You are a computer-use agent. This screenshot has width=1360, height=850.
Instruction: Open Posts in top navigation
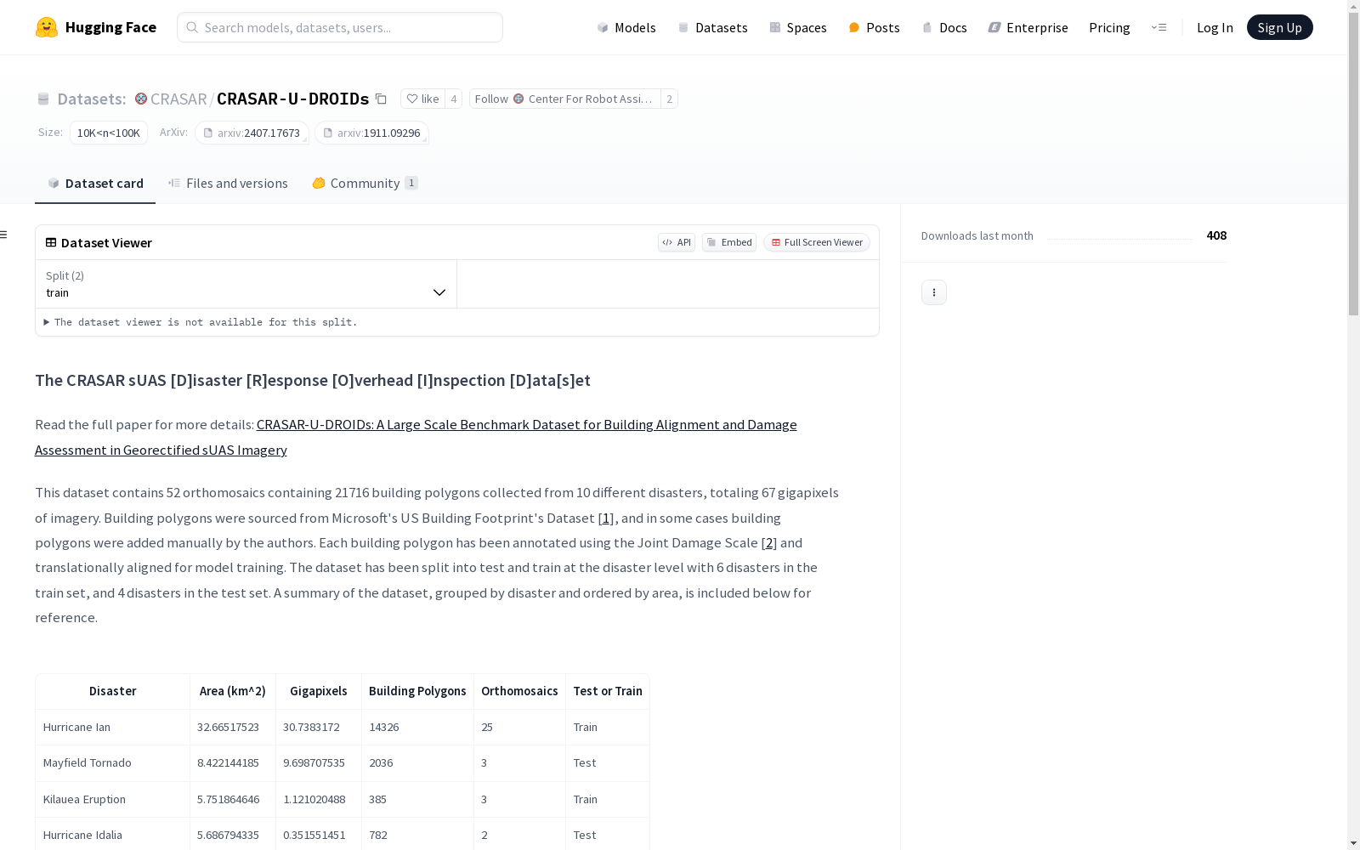(x=875, y=27)
